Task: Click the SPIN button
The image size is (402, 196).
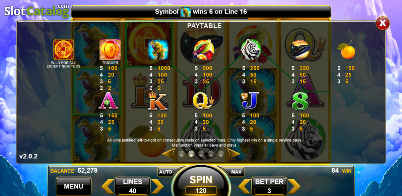Action: [x=201, y=180]
